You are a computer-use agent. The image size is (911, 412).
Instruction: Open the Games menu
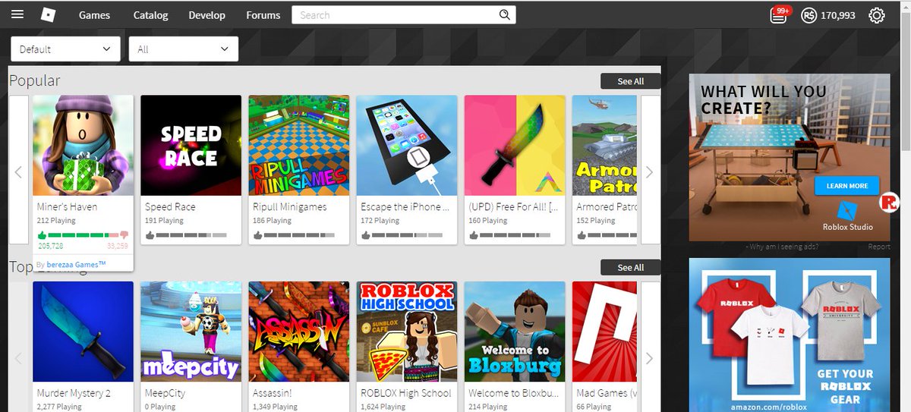94,15
